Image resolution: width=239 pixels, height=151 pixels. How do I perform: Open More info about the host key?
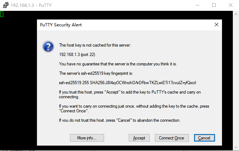click(x=87, y=138)
